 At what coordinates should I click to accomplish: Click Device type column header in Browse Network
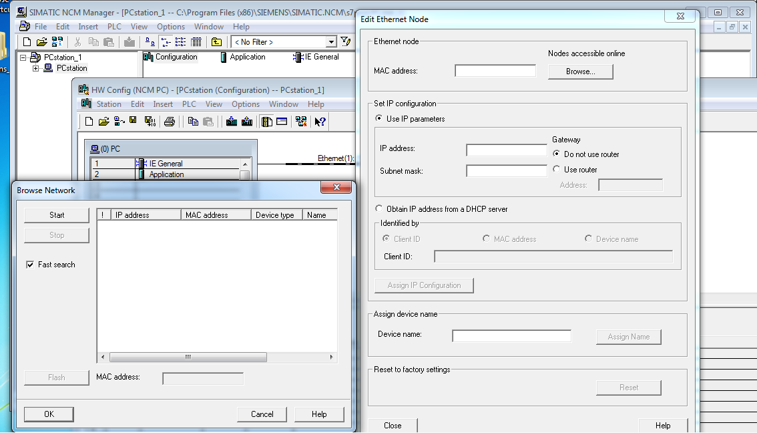(276, 215)
